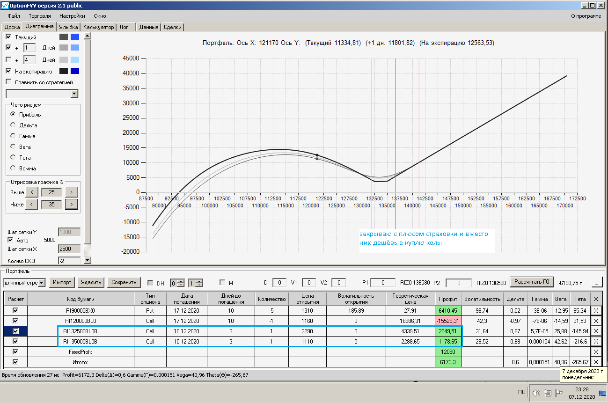Image resolution: width=608 pixels, height=403 pixels.
Task: Uncheck Расчет for the RI120000BL0 row
Action: pos(15,321)
